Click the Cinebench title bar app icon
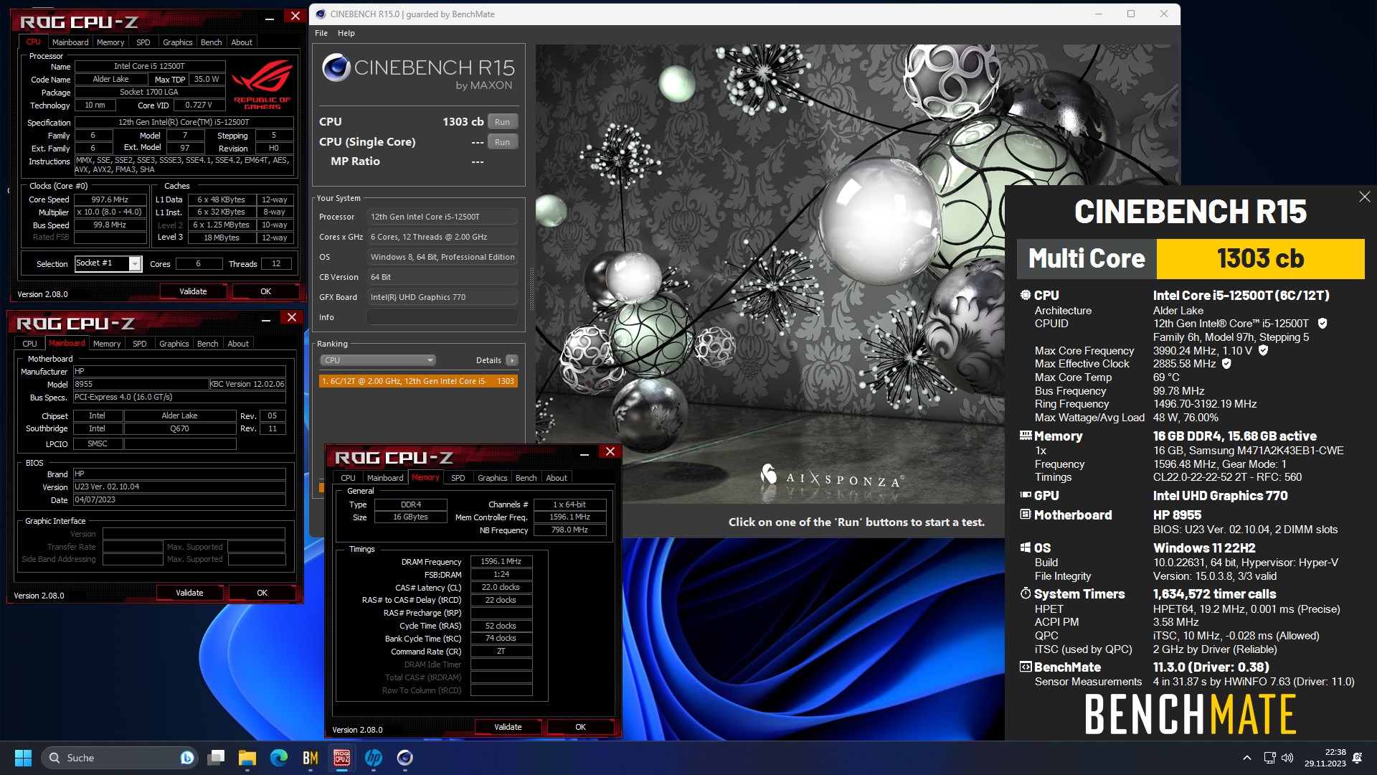The height and width of the screenshot is (775, 1377). pos(321,14)
